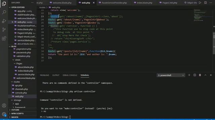
Task: Click the run play icon in editor toolbar
Action: pos(200,3)
